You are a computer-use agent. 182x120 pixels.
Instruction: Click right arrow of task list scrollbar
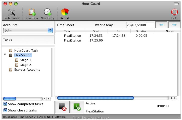pyautogui.click(x=49, y=99)
